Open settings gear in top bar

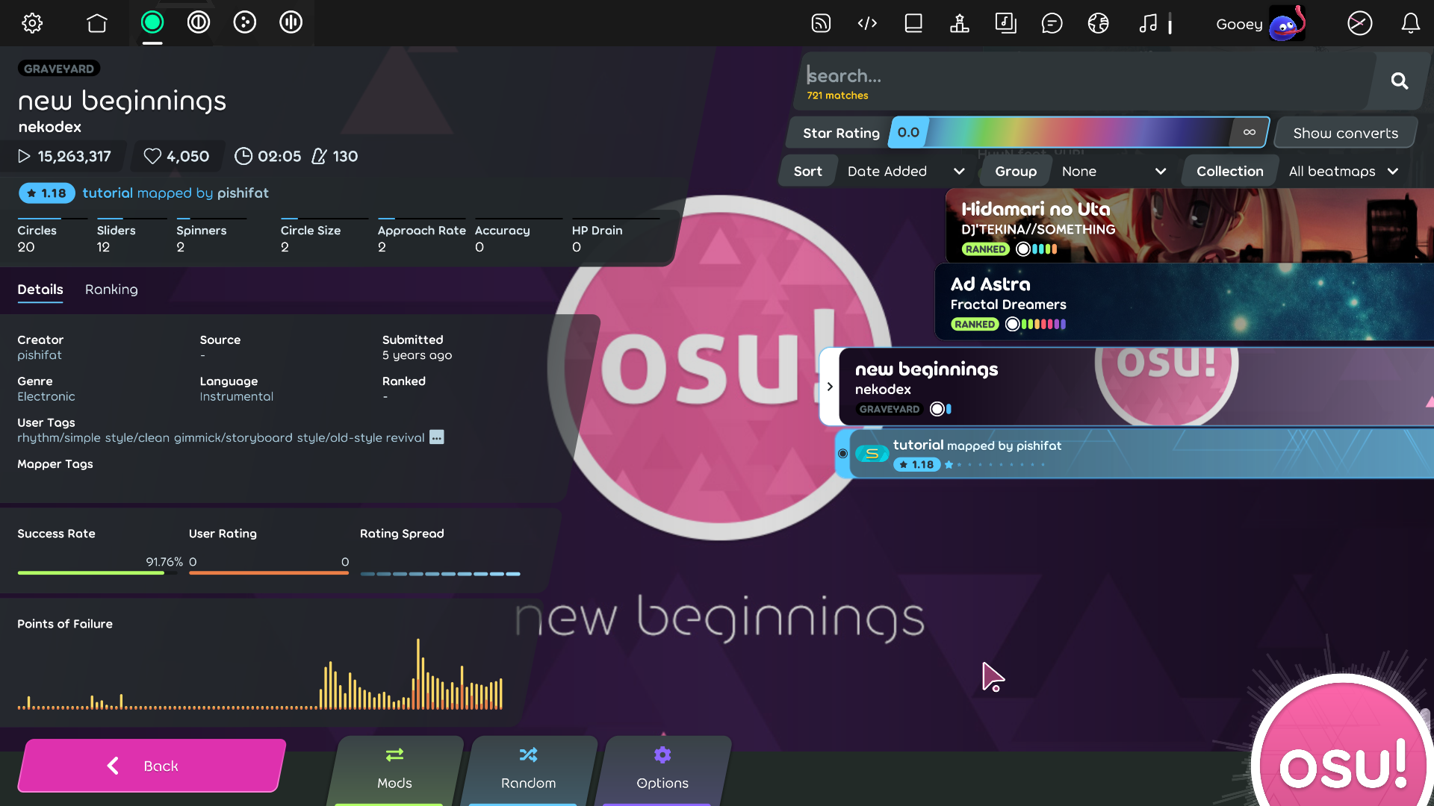(32, 23)
